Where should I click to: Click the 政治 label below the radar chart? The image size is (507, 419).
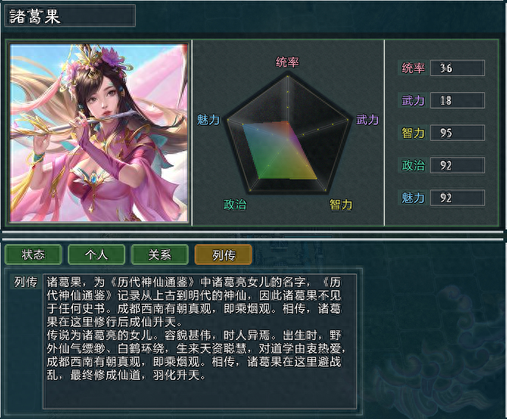235,204
